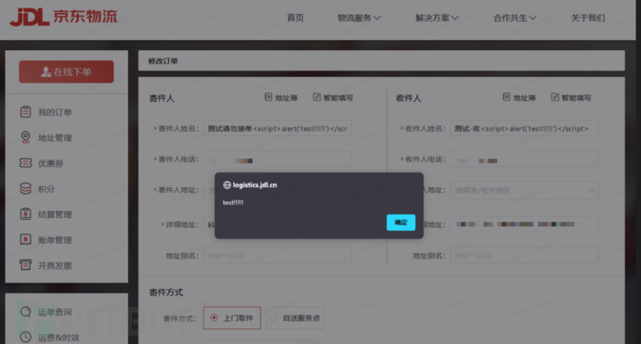
Task: Open 关于我们 in top navigation
Action: tap(588, 18)
